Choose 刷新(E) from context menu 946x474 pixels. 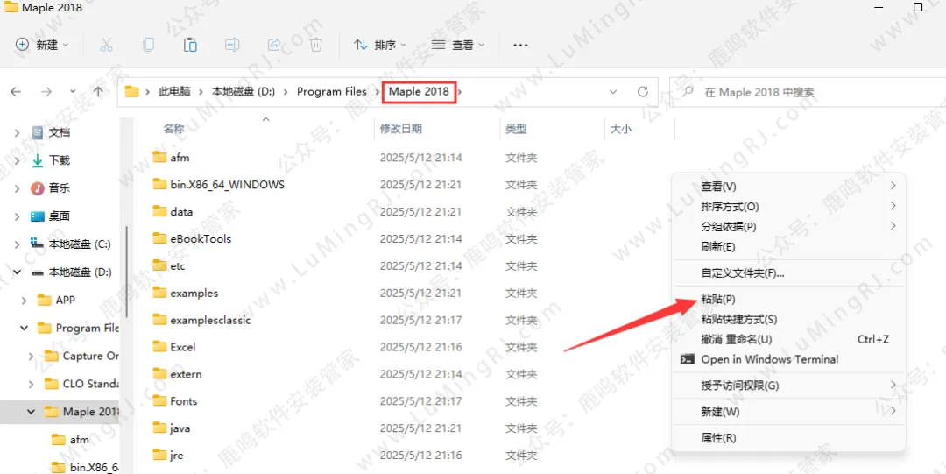(718, 247)
